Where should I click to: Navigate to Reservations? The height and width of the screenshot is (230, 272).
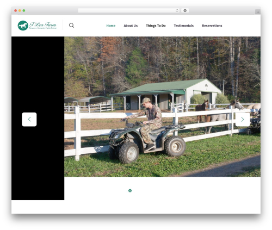point(212,26)
